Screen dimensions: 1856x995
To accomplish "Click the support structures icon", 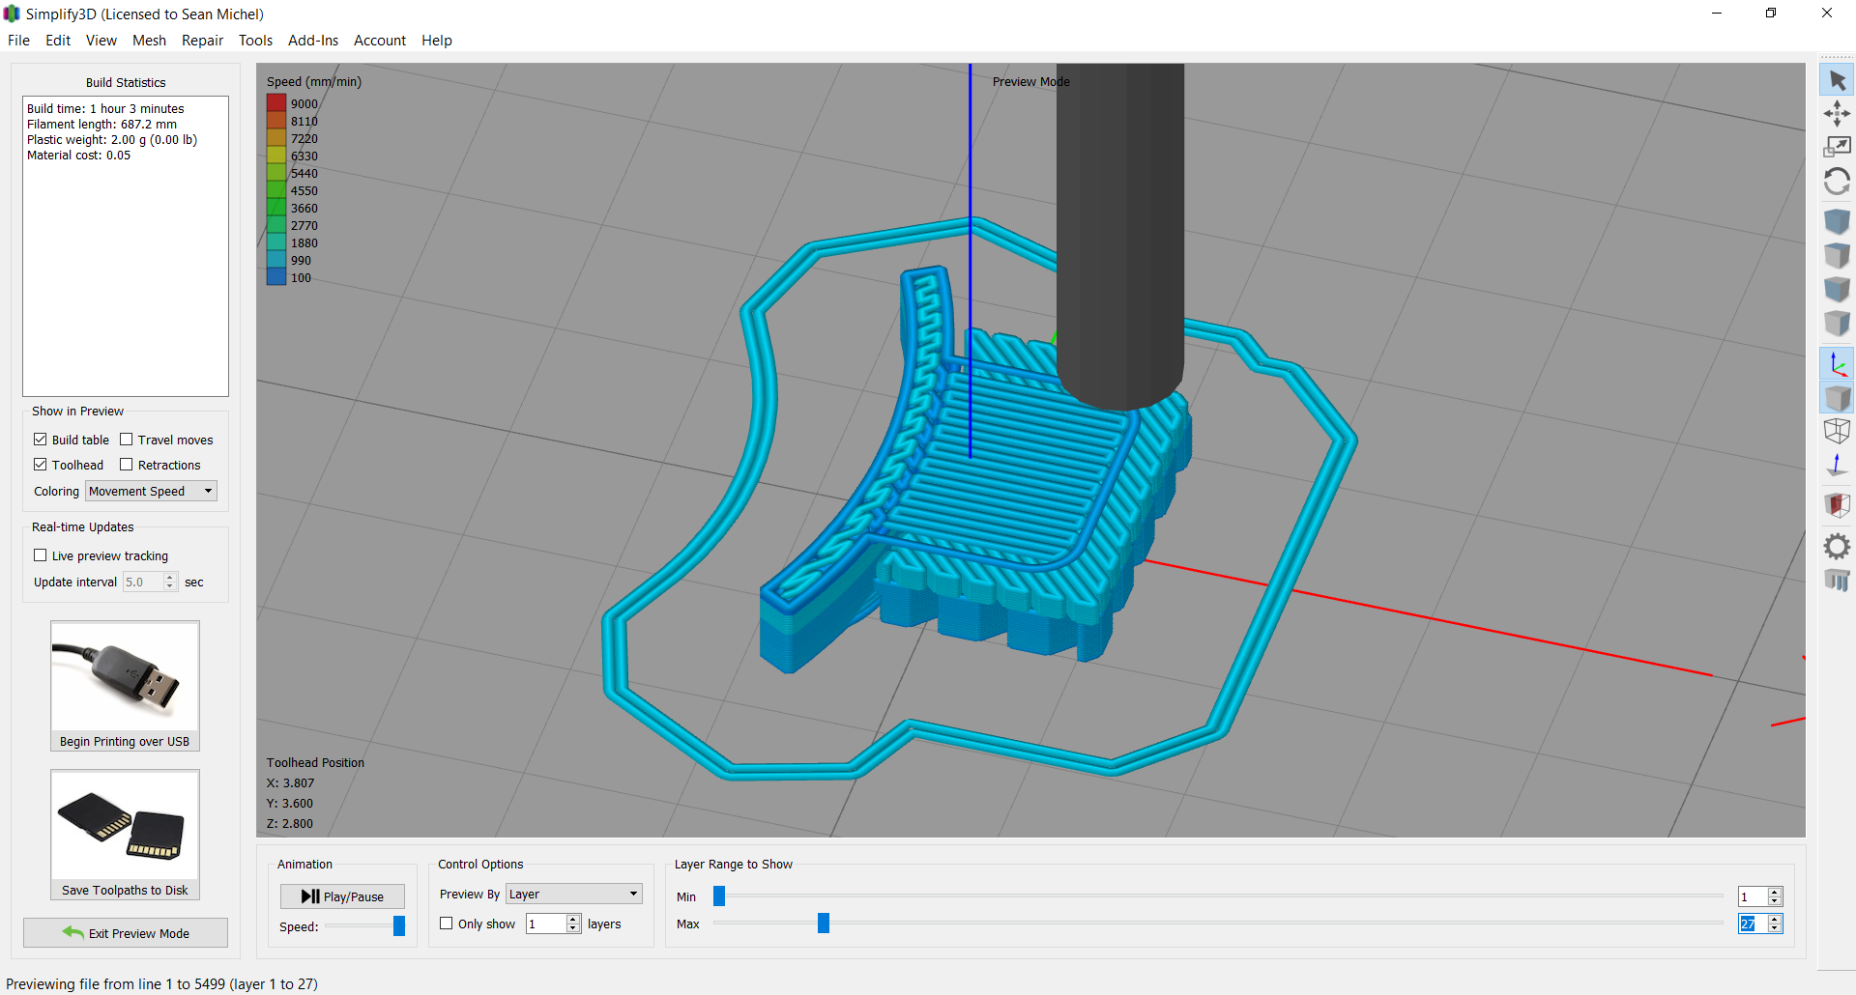I will [x=1837, y=581].
